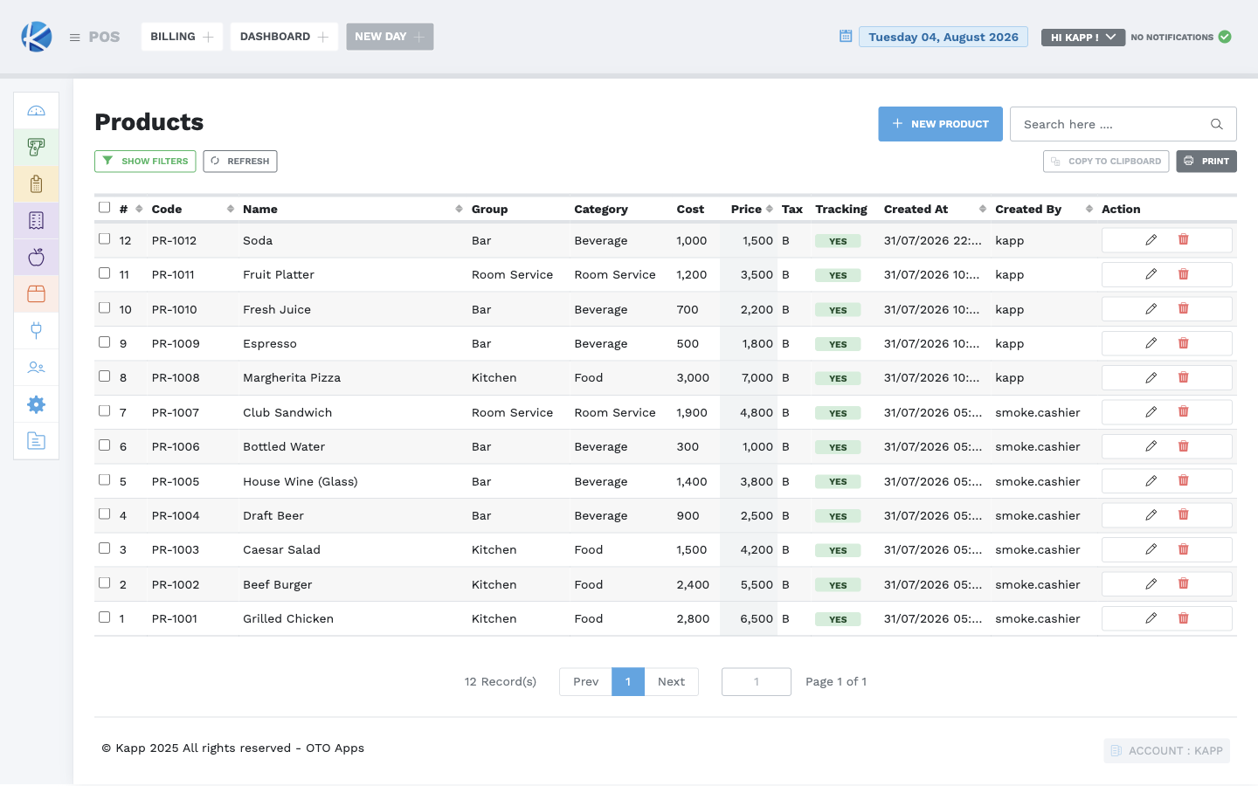Open the BILLING tab

182,37
